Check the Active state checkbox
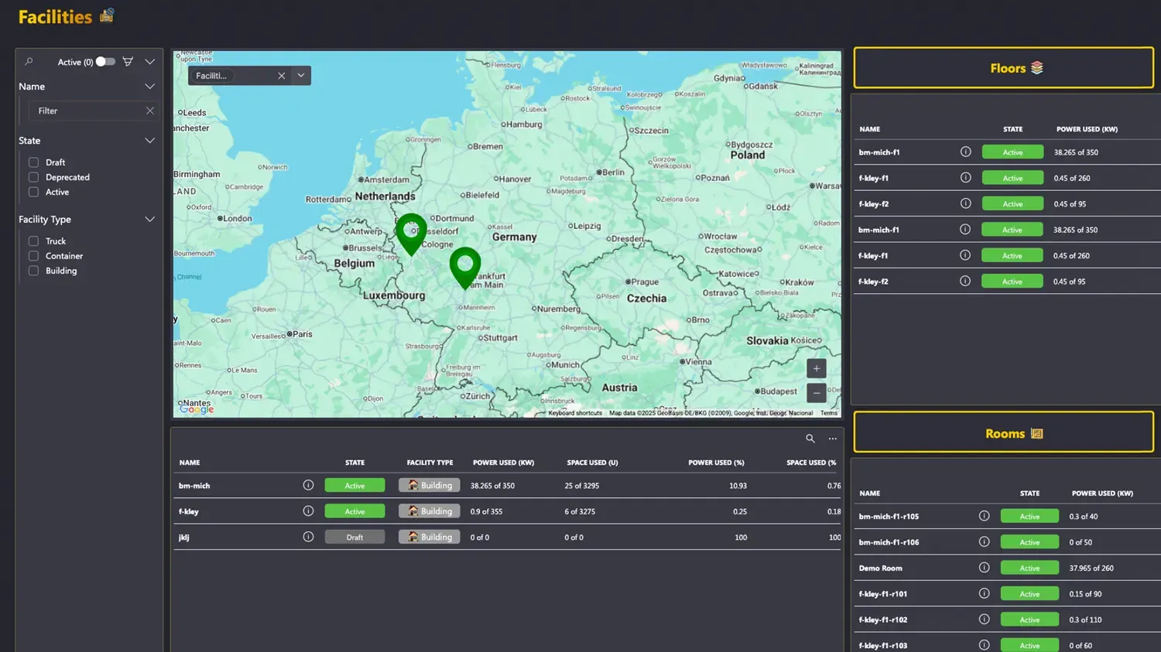The width and height of the screenshot is (1161, 652). pos(33,192)
